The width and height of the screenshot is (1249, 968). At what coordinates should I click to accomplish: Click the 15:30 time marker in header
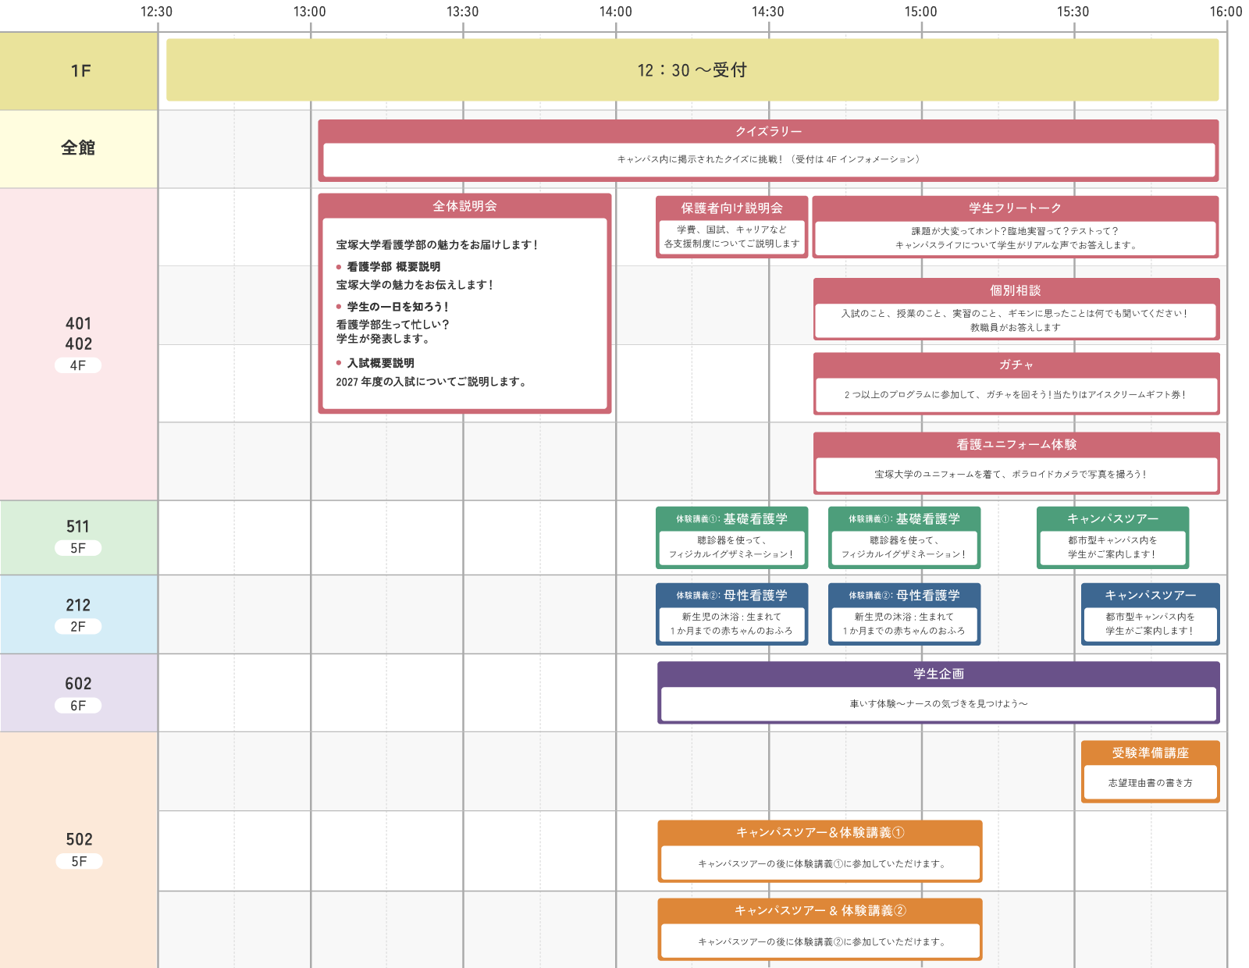point(1073,12)
